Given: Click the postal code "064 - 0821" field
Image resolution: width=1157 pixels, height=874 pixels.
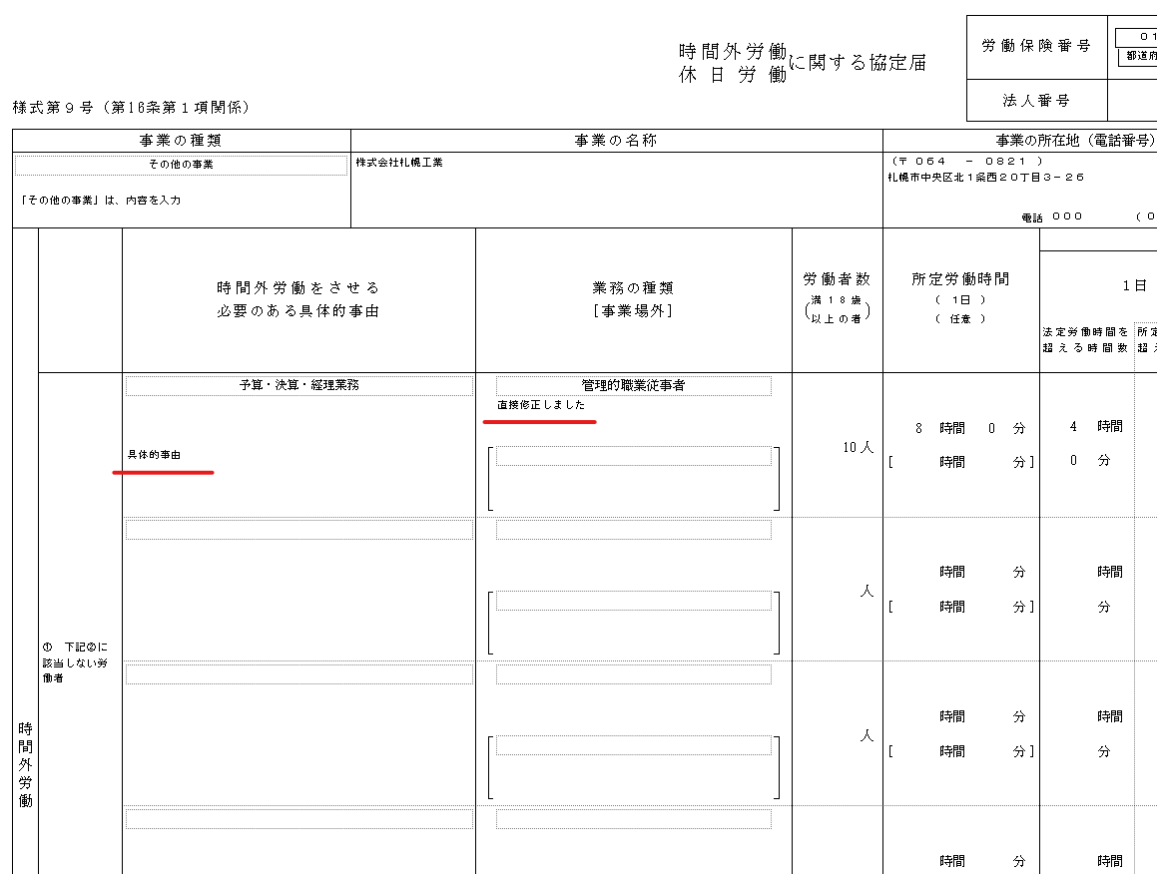Looking at the screenshot, I should 967,162.
